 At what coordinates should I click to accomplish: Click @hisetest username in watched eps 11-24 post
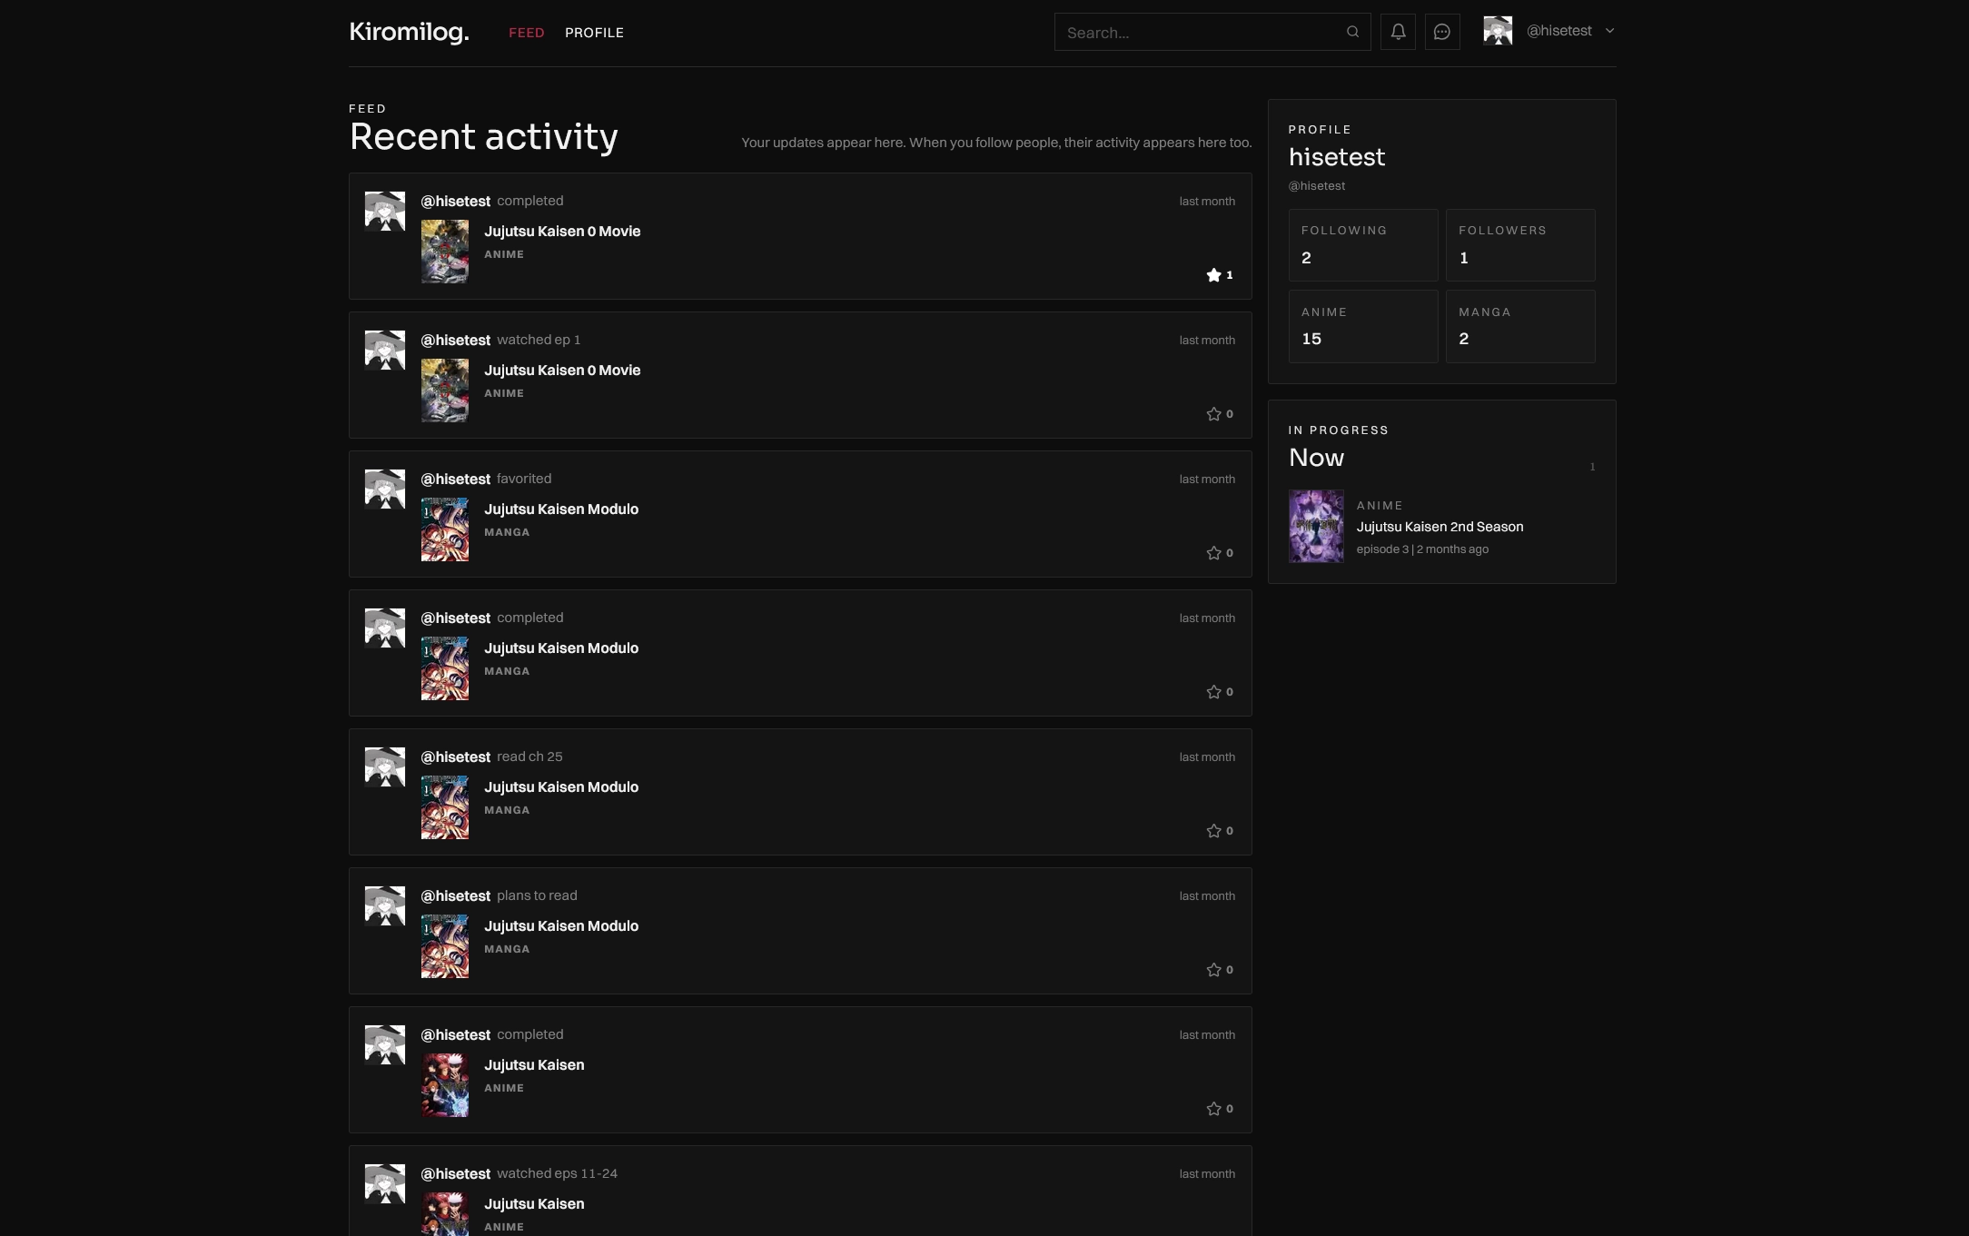(x=455, y=1174)
